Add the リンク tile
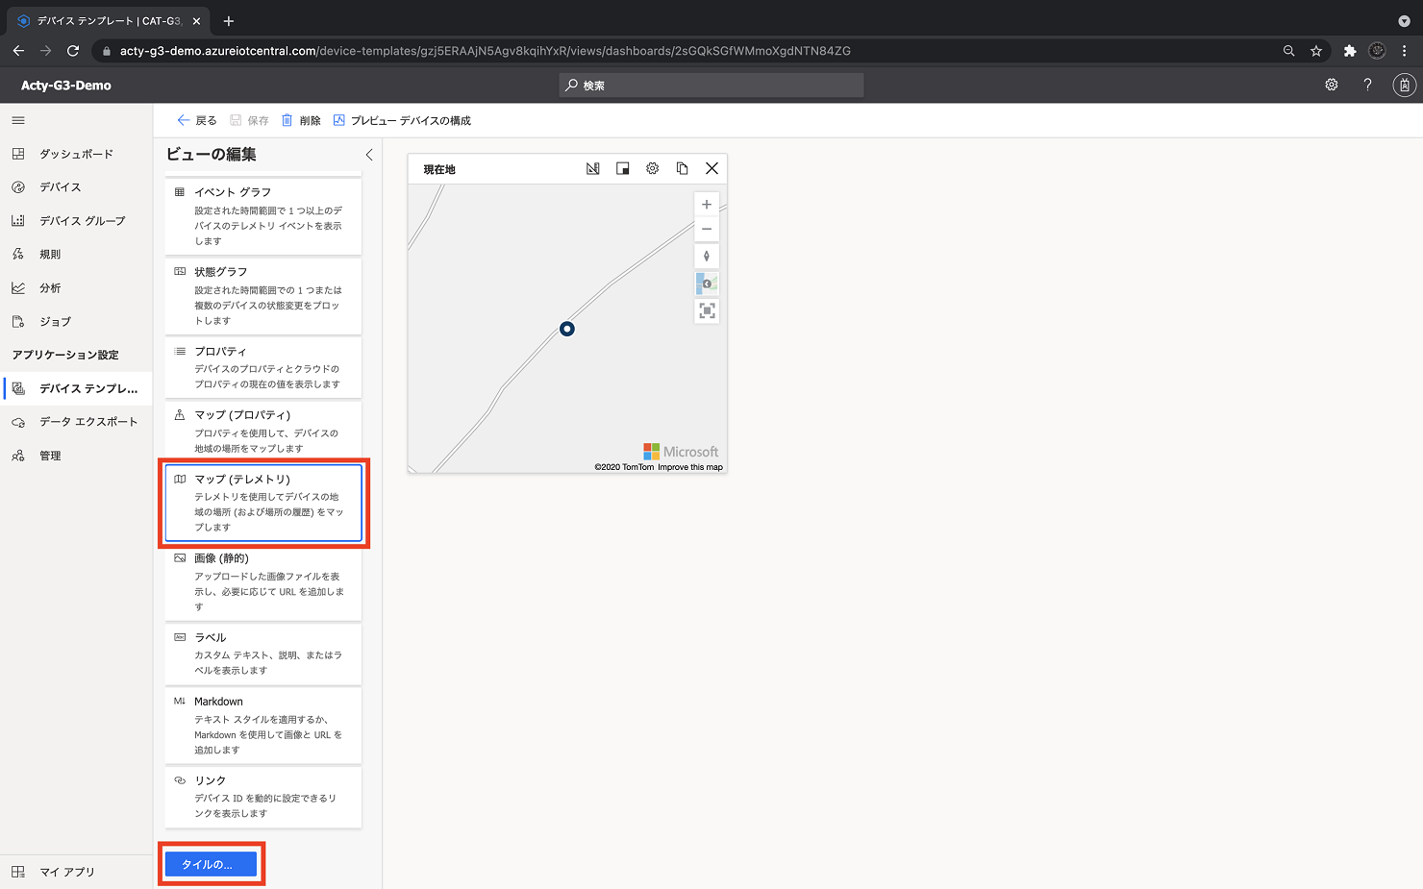1423x889 pixels. [x=263, y=797]
